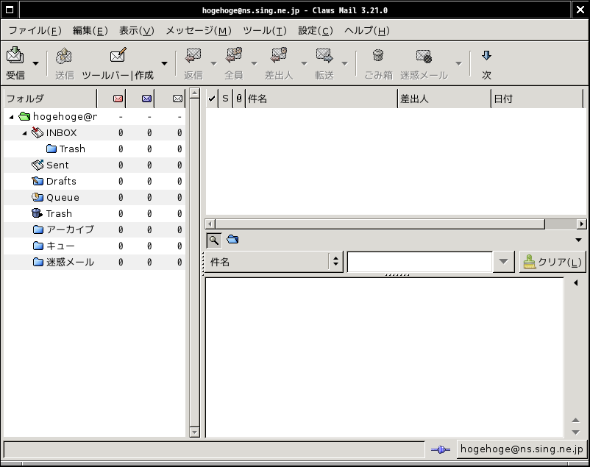Toggle the quick search magnifier icon
The image size is (590, 467).
point(214,240)
